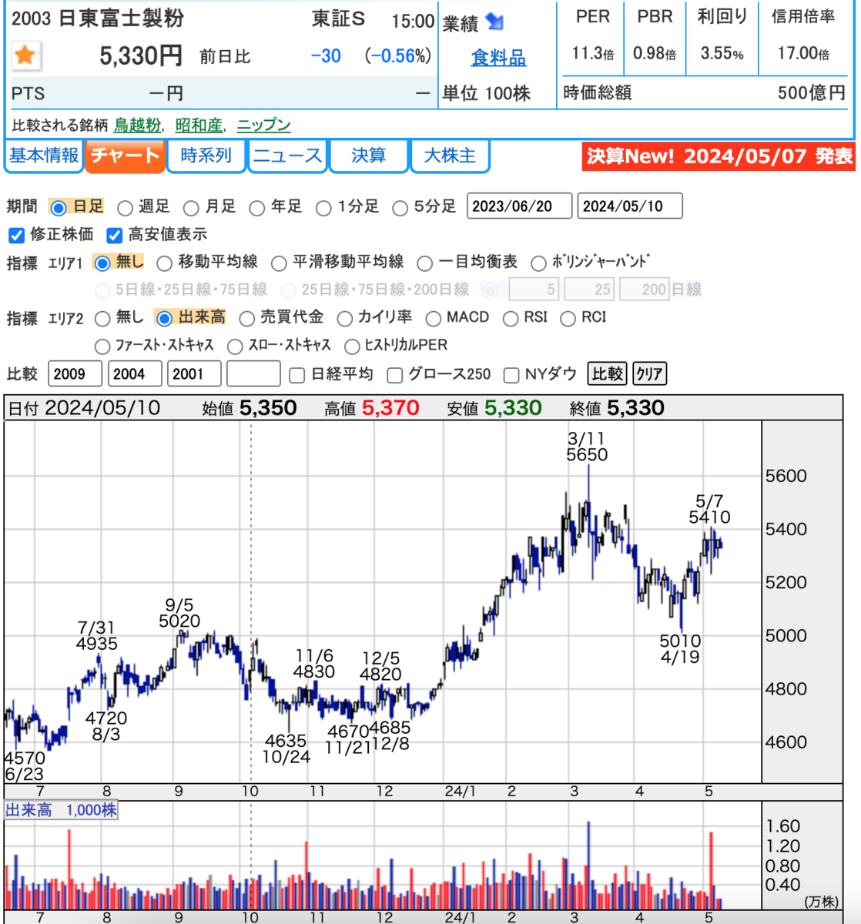Viewport: 861px width, 924px height.
Task: Open compared stock 昭和産 link
Action: pos(199,126)
